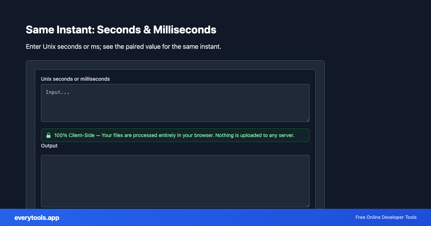Open the Free Online Developer Tools link
Image resolution: width=431 pixels, height=226 pixels.
(x=385, y=217)
